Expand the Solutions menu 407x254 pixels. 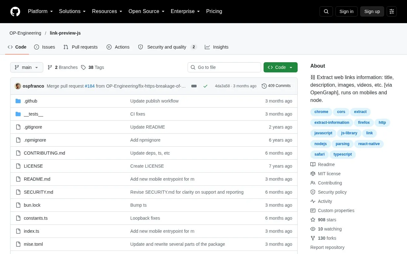pos(72,11)
